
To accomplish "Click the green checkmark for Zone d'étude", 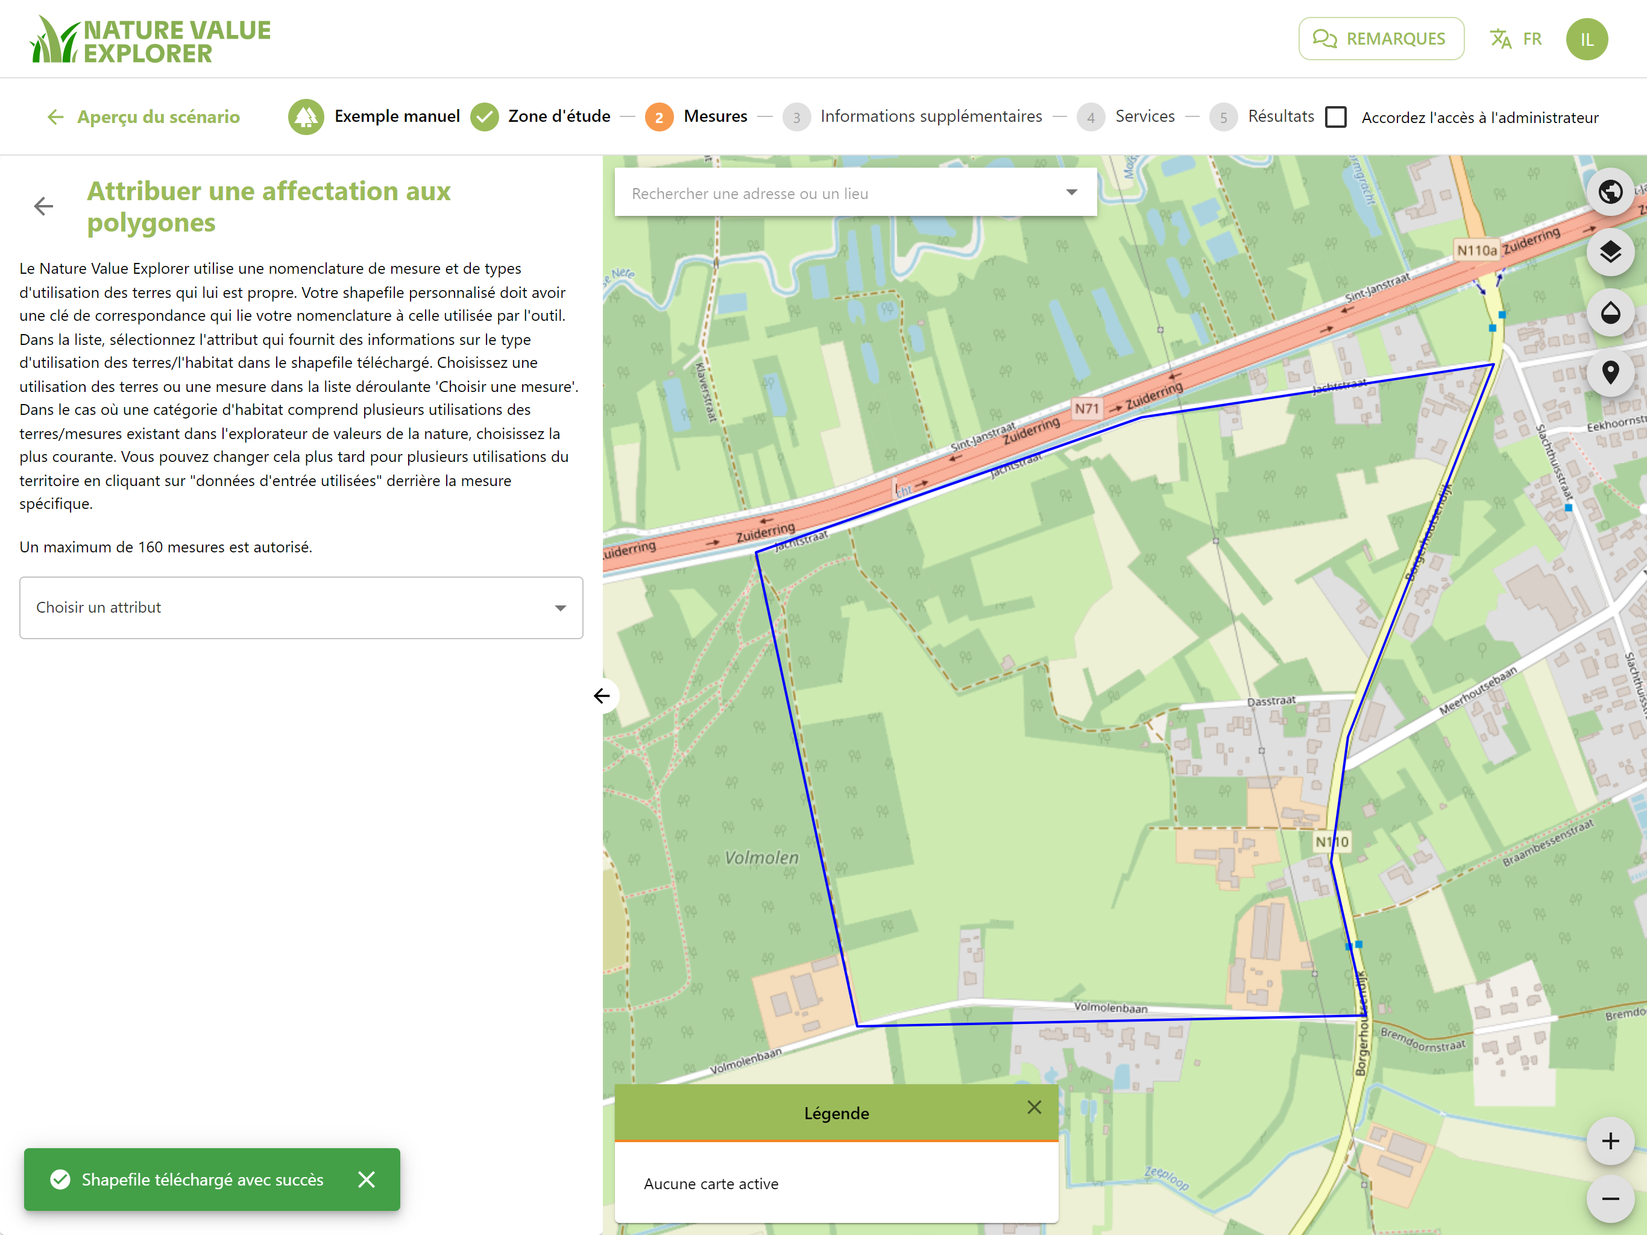I will 485,117.
